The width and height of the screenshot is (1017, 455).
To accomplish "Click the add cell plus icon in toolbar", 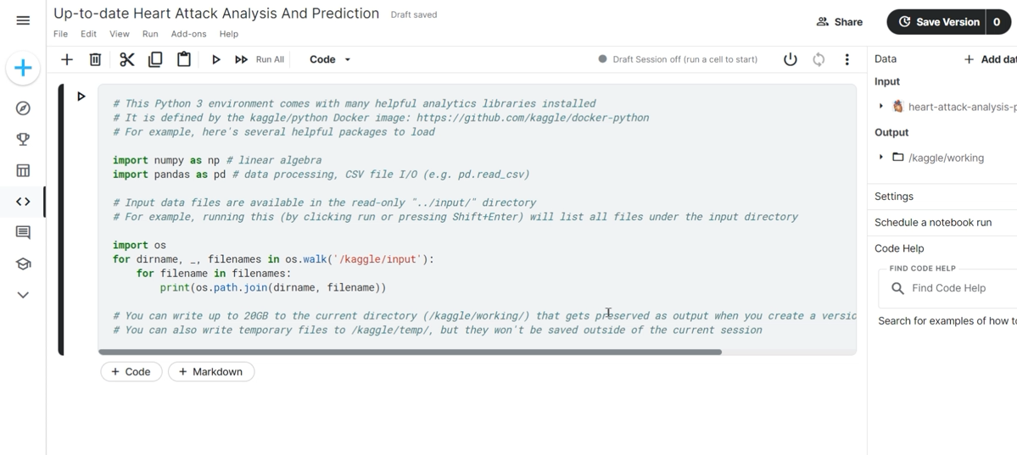I will 67,59.
